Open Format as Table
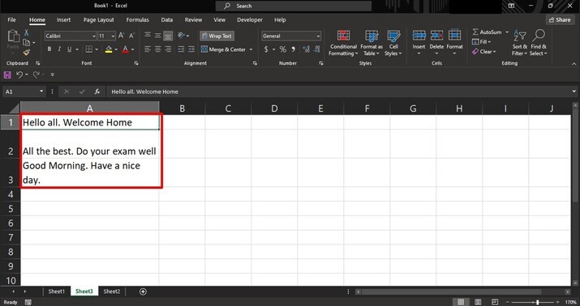The width and height of the screenshot is (580, 306). coord(372,43)
